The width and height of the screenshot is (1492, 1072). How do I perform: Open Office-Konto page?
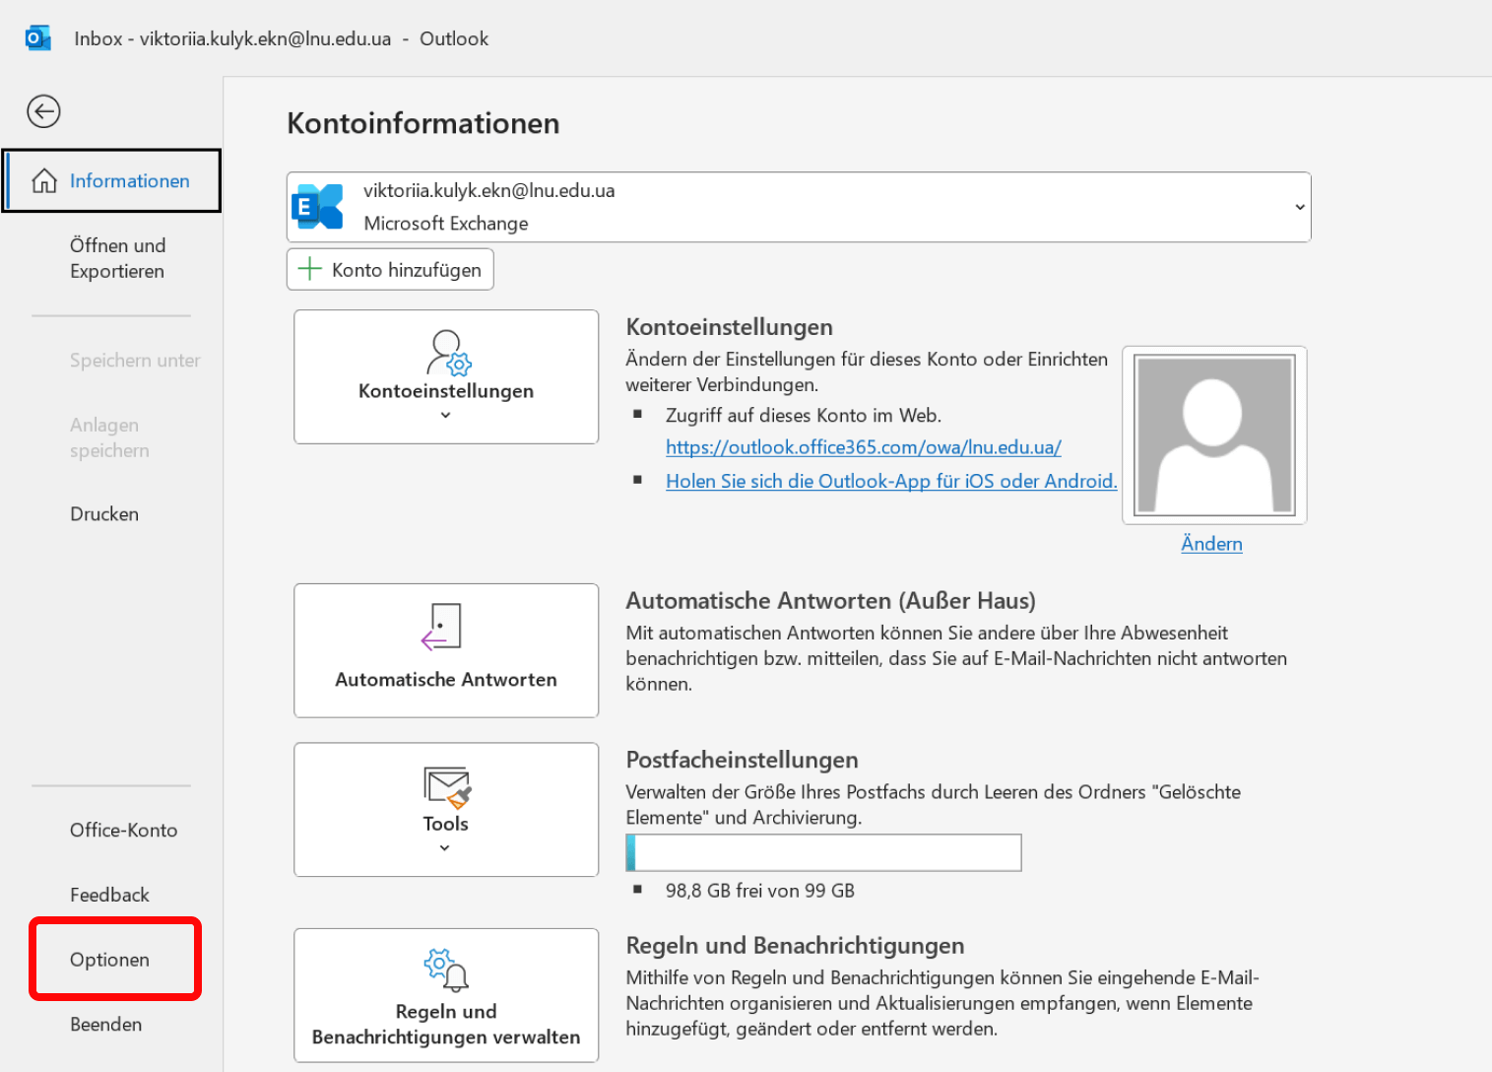[124, 831]
